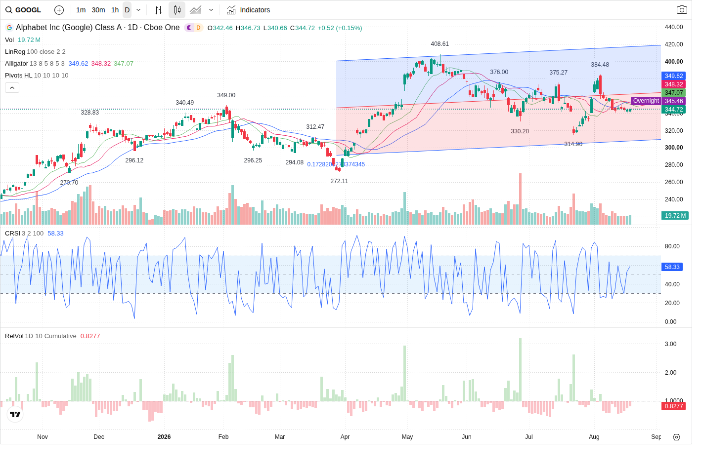Click the 376.00 pivot high label
The height and width of the screenshot is (469, 702).
499,72
